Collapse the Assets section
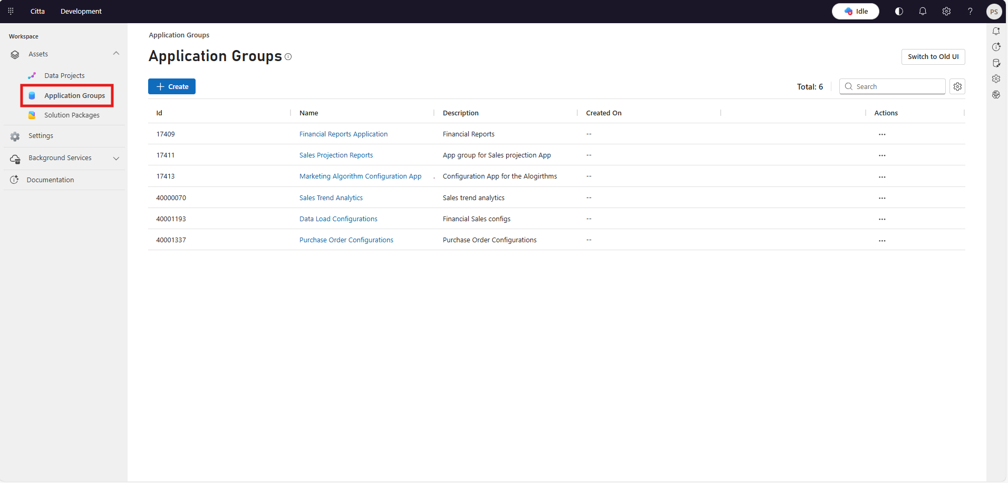Screen dimensions: 1008x483 tap(116, 54)
